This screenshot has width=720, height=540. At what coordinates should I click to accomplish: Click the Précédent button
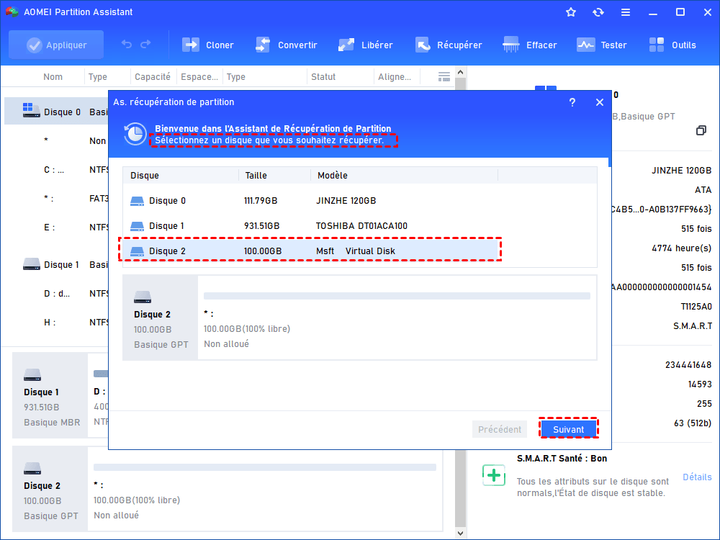(x=500, y=429)
